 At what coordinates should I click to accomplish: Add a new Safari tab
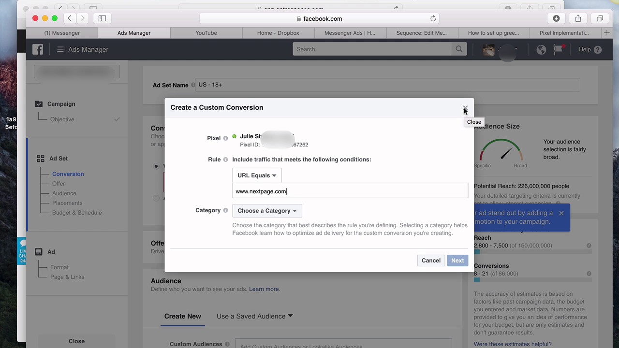pos(607,33)
